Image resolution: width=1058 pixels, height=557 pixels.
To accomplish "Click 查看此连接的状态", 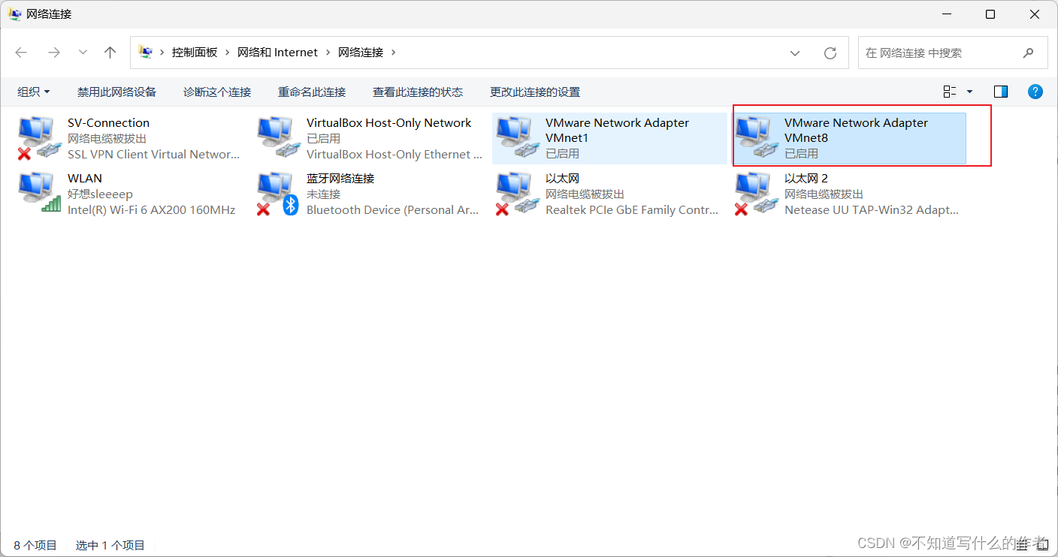I will click(x=418, y=92).
